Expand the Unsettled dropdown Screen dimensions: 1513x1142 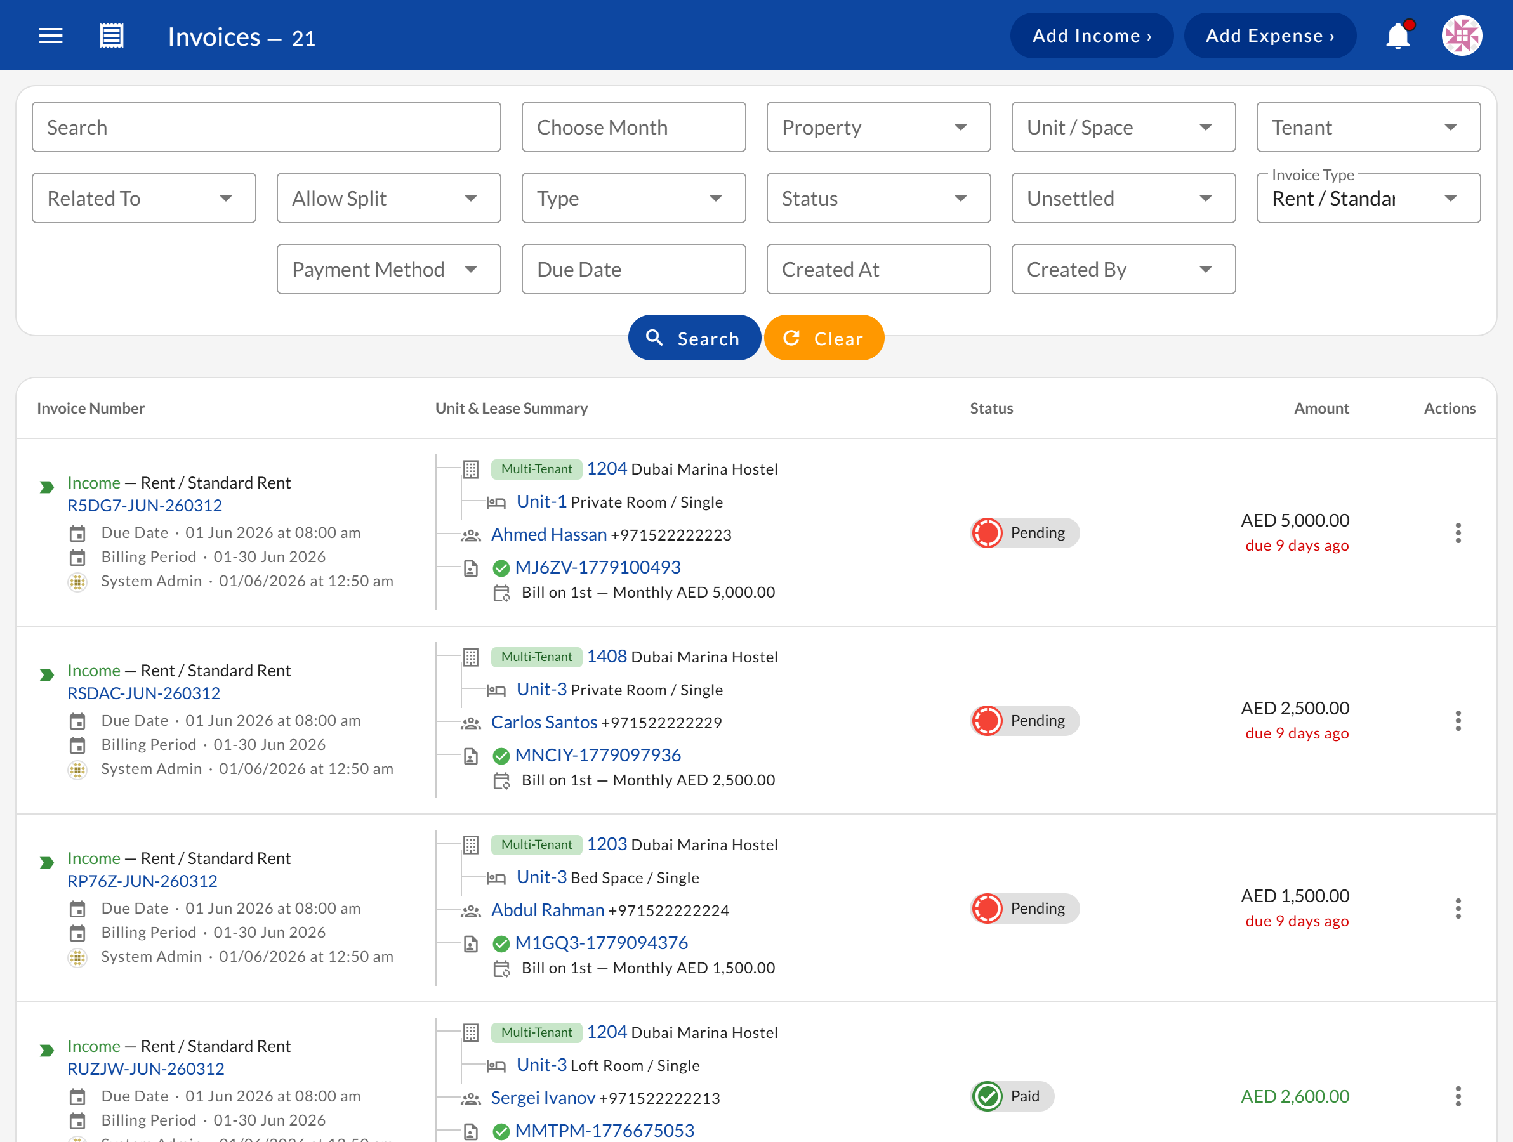pyautogui.click(x=1123, y=199)
